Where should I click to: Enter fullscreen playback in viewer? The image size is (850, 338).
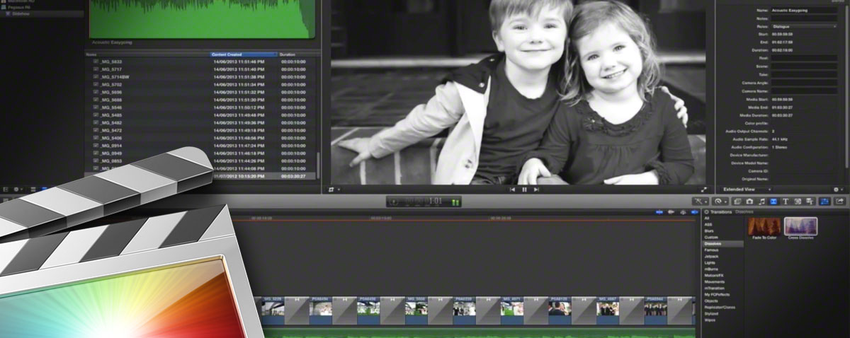click(704, 190)
